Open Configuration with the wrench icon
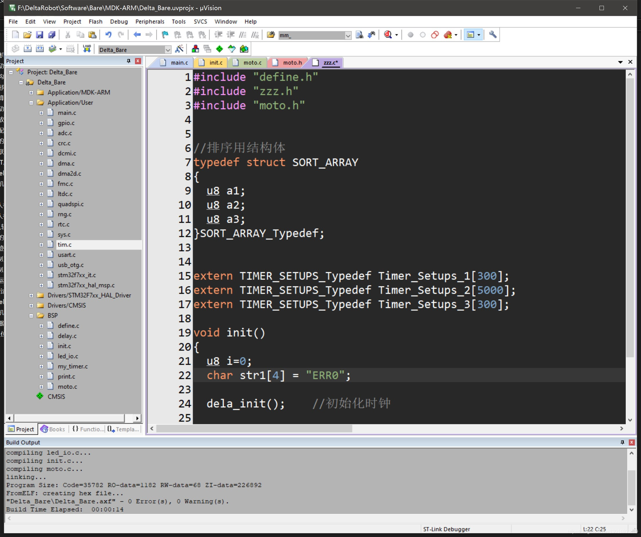641x537 pixels. 493,35
